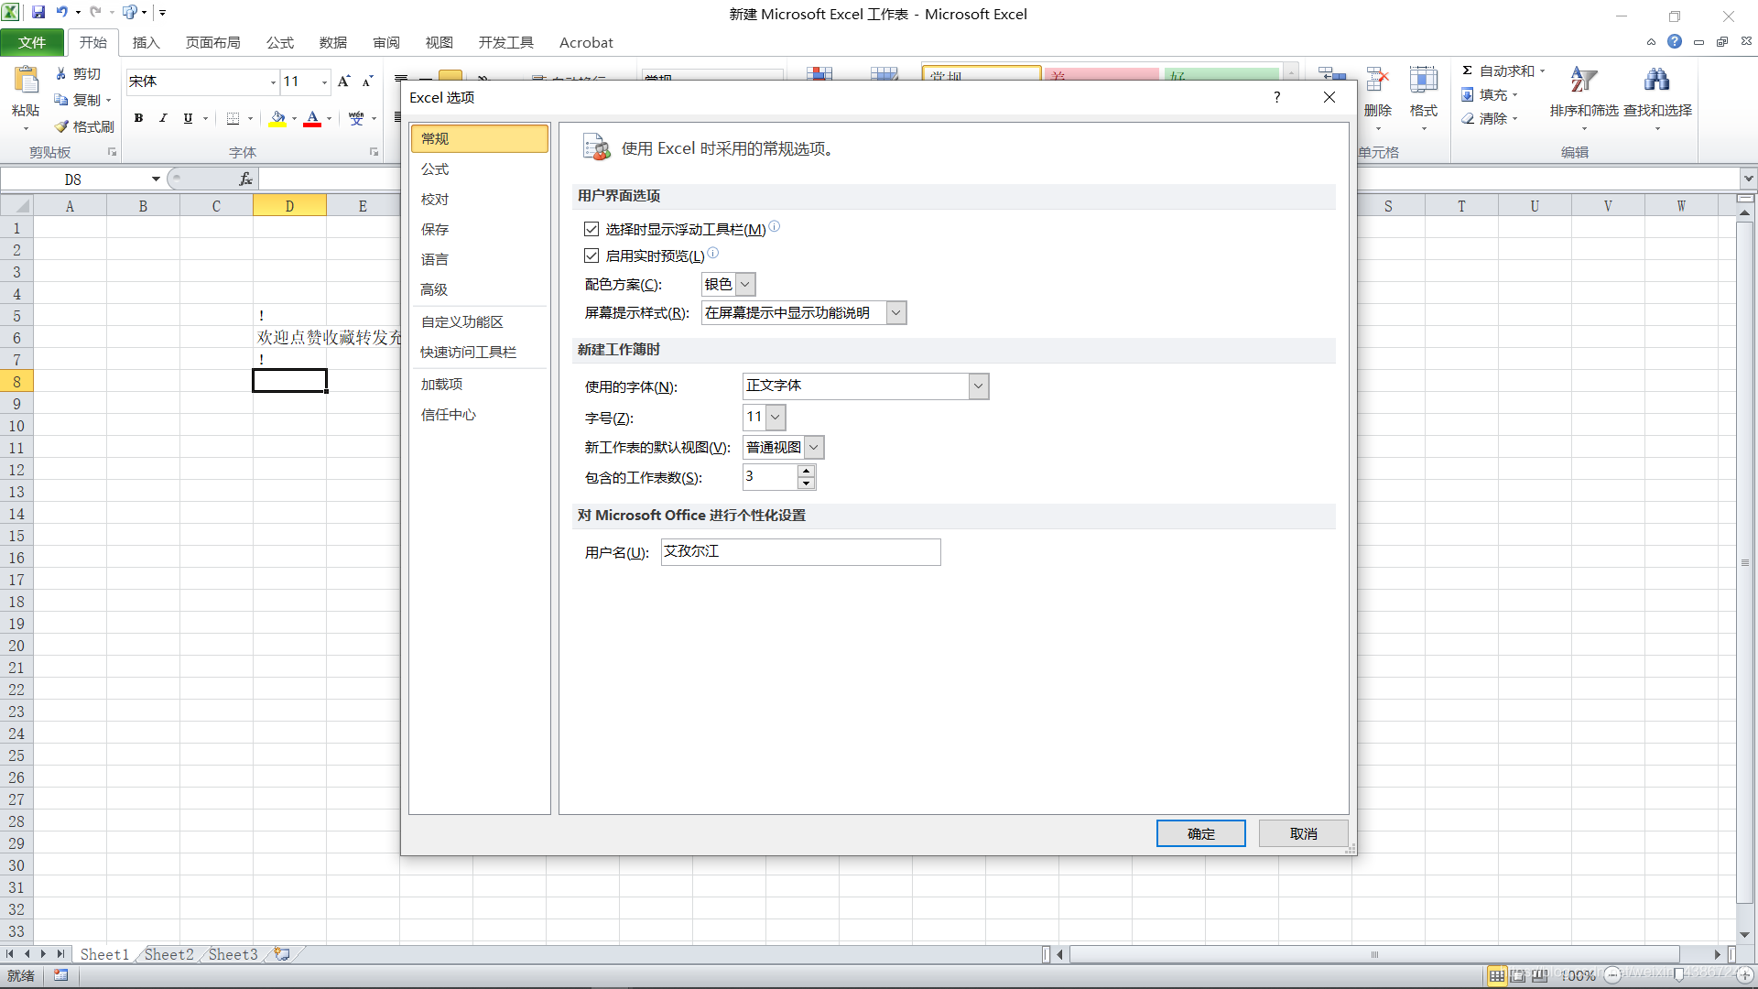1758x989 pixels.
Task: Click the Undo arrow icon
Action: [x=61, y=13]
